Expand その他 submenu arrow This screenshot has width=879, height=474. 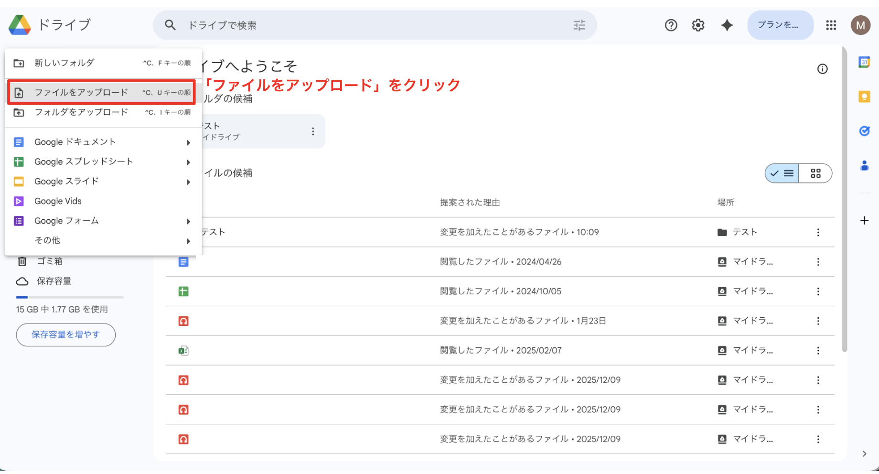tap(189, 241)
